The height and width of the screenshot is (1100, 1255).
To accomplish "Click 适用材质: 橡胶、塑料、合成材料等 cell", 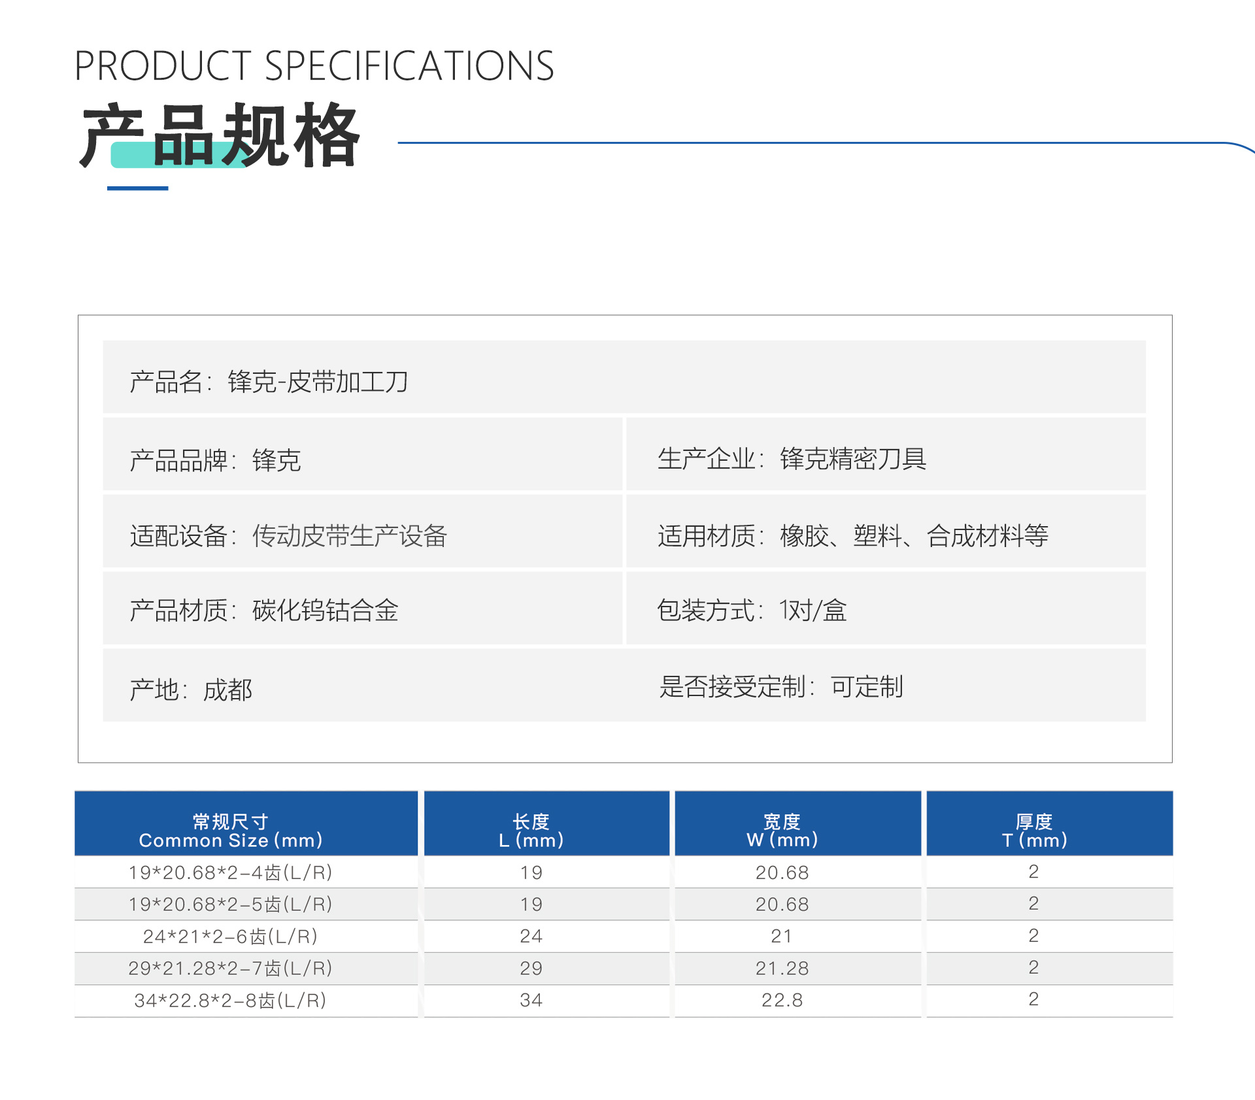I will click(886, 531).
